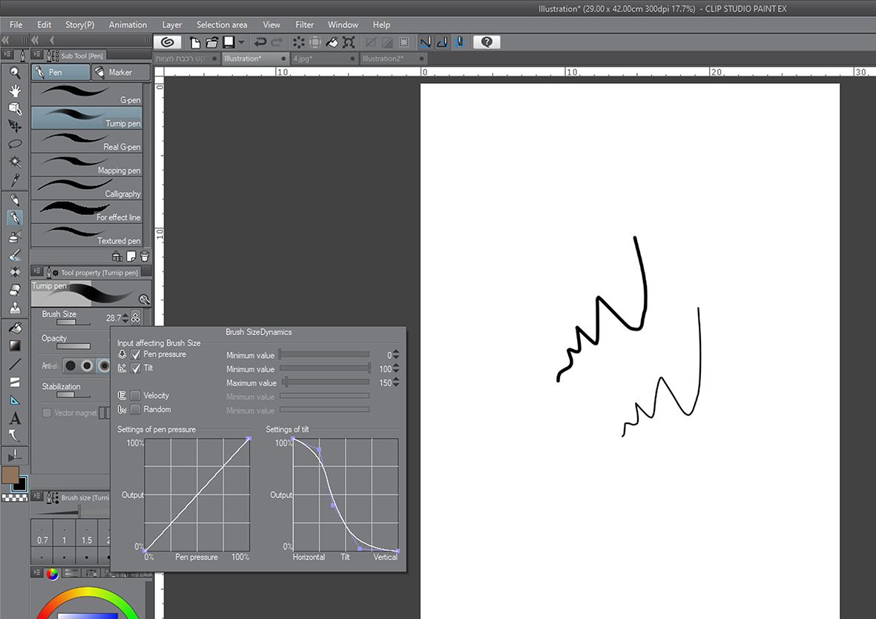Select the Lasso selection tool

coord(15,144)
